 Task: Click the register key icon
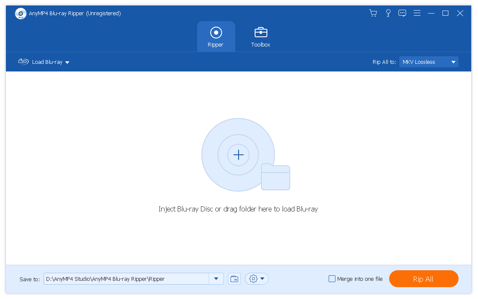tap(388, 13)
